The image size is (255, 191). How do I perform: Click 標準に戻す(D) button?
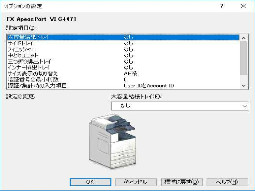pyautogui.click(x=182, y=182)
